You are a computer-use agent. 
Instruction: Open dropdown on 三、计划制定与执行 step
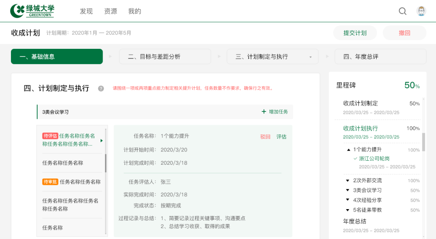click(310, 57)
